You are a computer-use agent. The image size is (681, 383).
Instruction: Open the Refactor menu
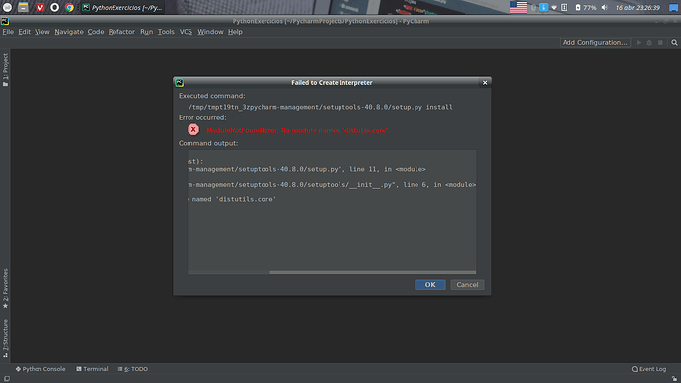tap(121, 32)
